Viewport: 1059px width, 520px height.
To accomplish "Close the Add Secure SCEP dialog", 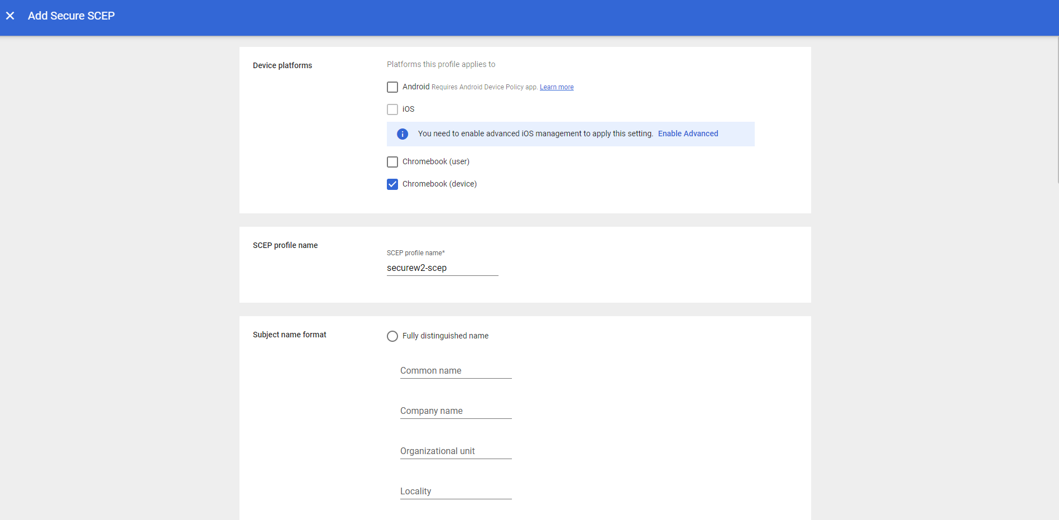I will (x=10, y=16).
